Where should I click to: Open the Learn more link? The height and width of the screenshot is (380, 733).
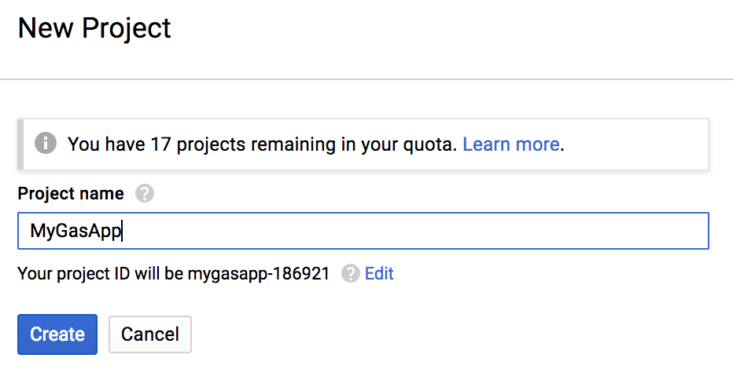[x=510, y=144]
